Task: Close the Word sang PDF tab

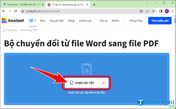Action: (x=87, y=5)
